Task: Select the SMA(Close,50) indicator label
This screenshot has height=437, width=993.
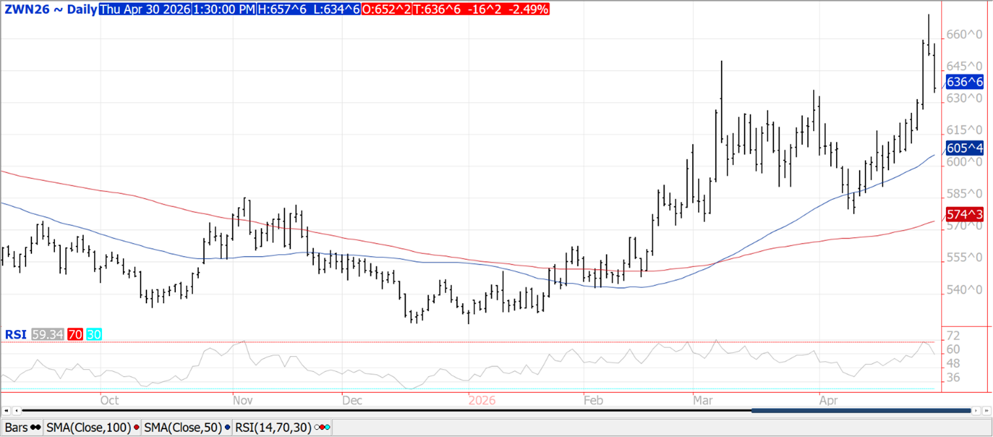Action: point(183,427)
